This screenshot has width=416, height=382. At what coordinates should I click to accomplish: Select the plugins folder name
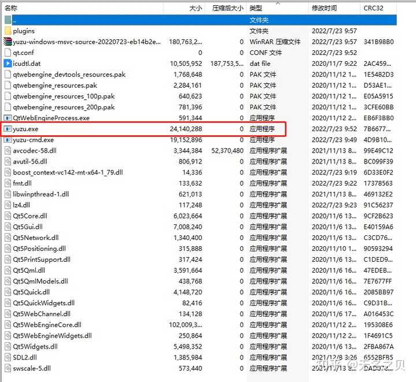[24, 31]
